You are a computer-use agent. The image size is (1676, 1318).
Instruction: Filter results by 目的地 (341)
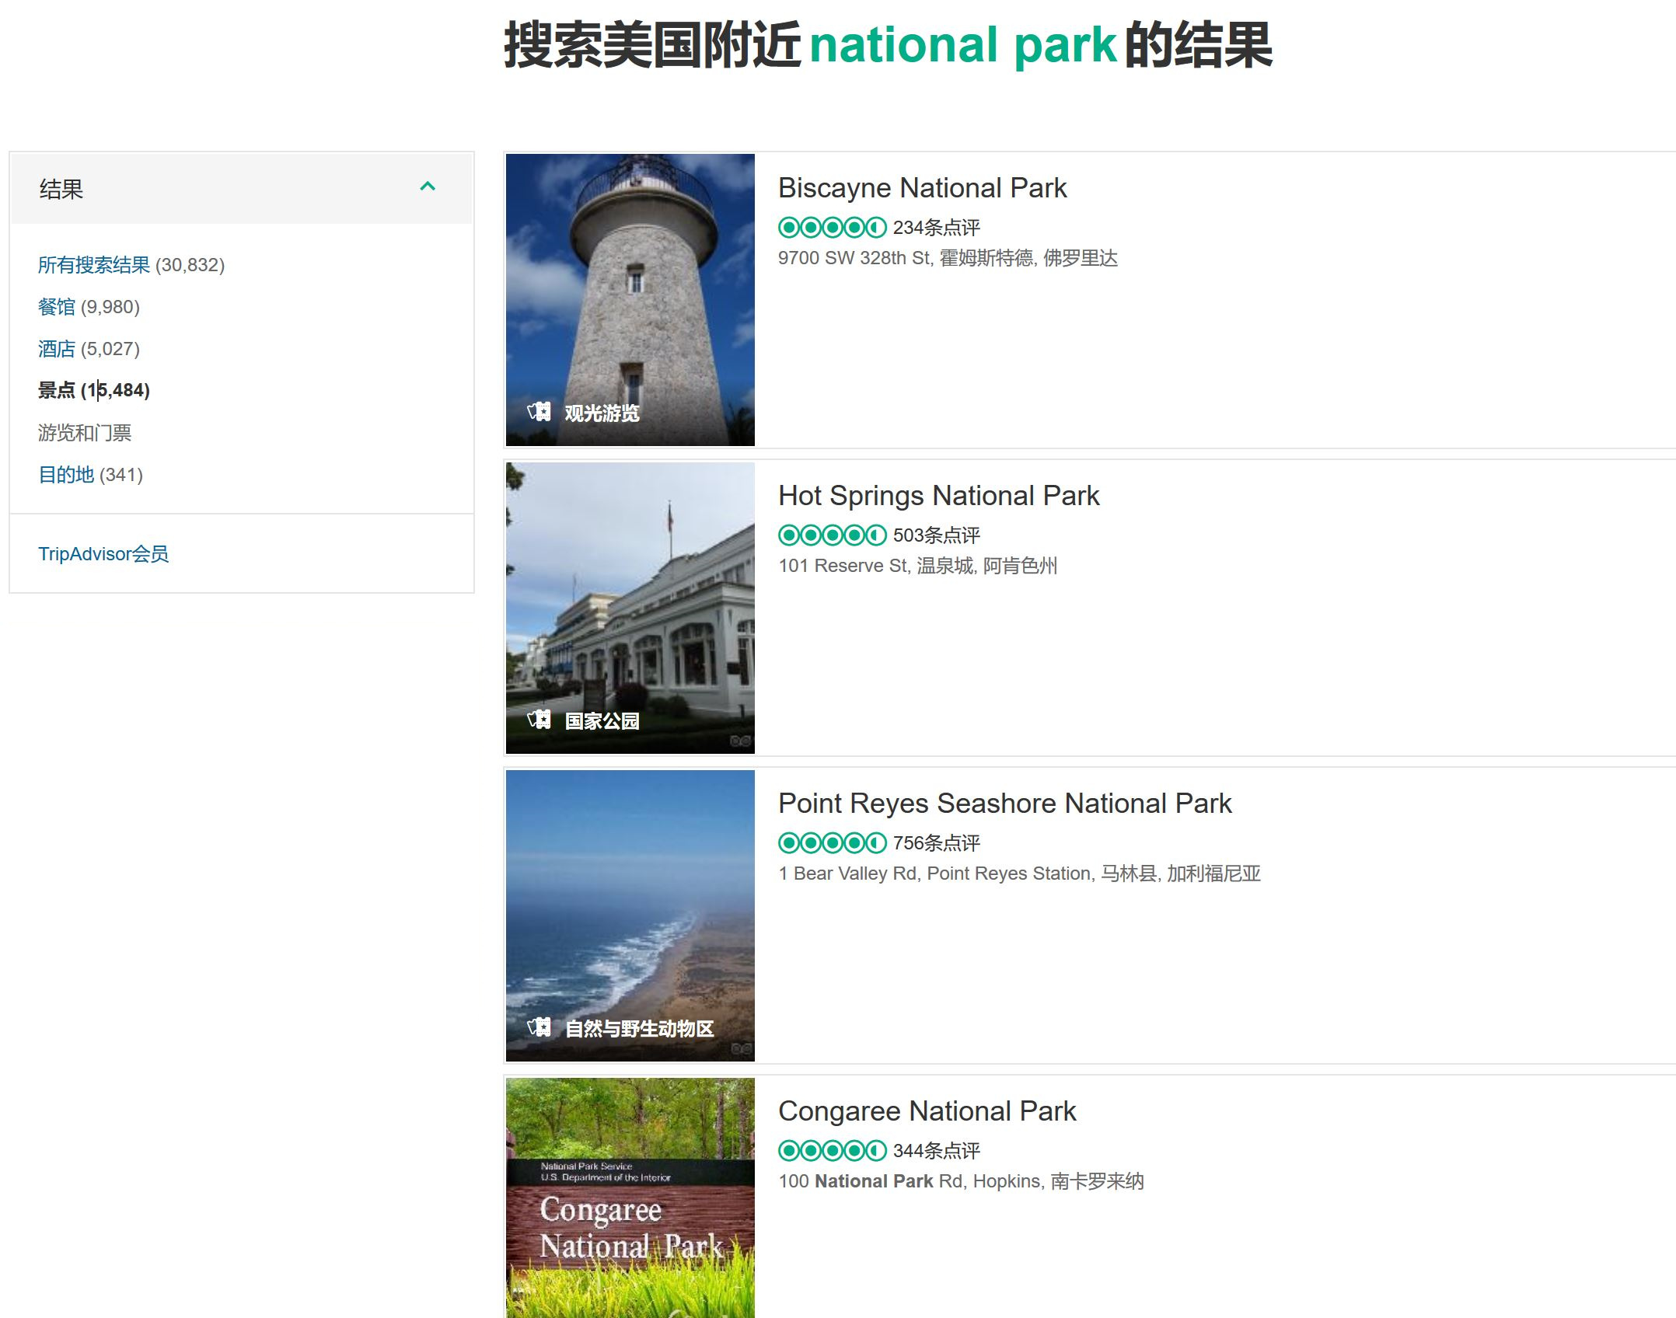[x=90, y=475]
